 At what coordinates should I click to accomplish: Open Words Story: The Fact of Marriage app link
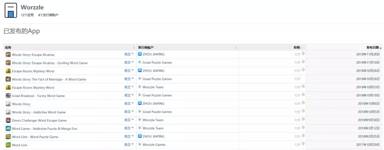click(x=49, y=79)
